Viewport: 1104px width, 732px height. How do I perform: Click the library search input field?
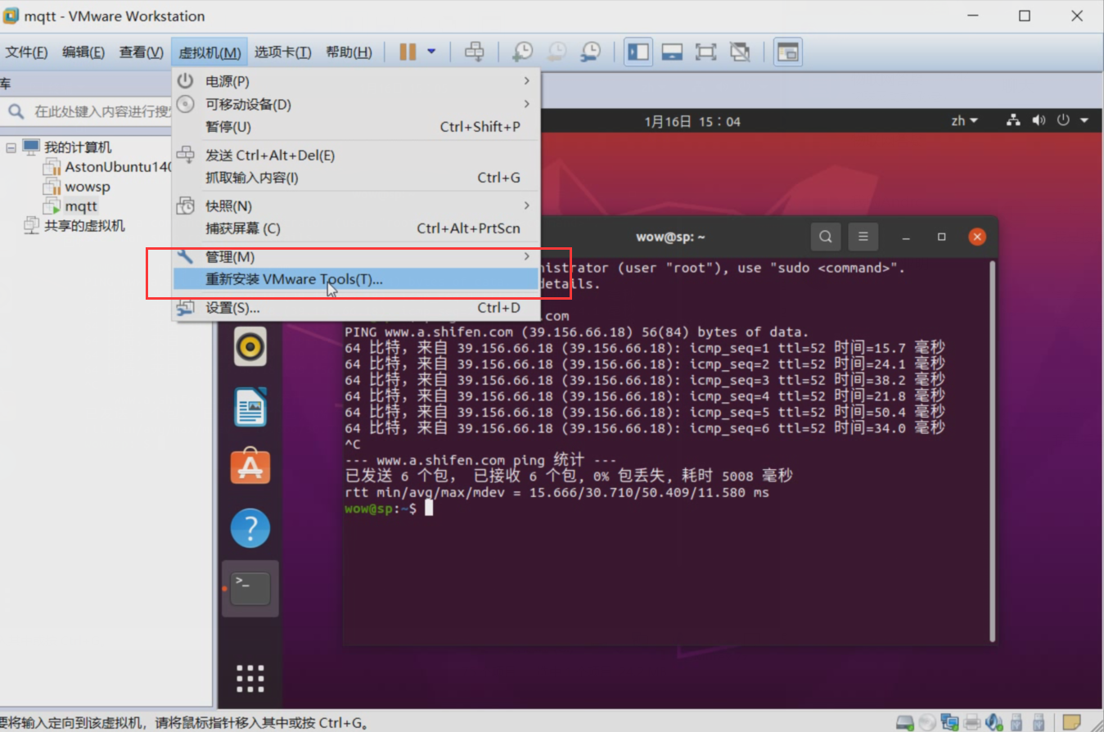pyautogui.click(x=101, y=111)
